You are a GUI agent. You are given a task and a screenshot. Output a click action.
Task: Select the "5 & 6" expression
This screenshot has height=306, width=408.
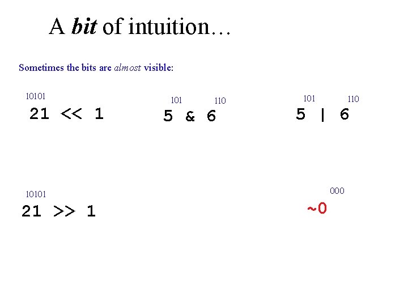(x=190, y=116)
